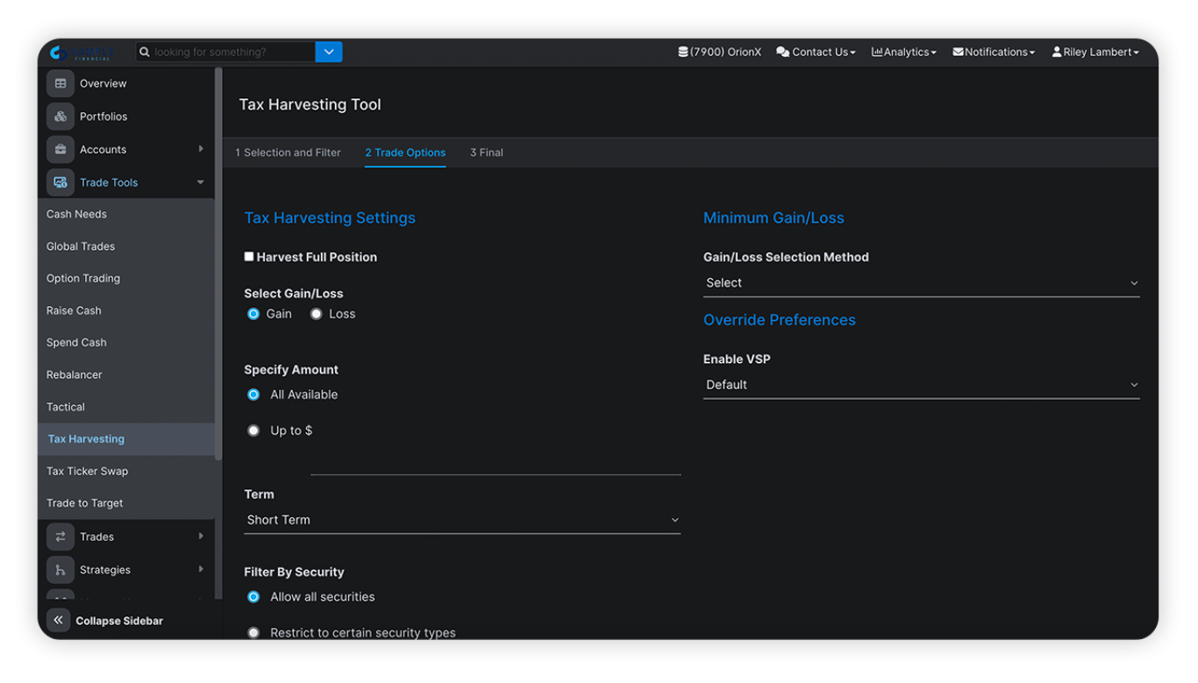Click the Accounts briefcase icon
The height and width of the screenshot is (683, 1198).
click(x=61, y=150)
